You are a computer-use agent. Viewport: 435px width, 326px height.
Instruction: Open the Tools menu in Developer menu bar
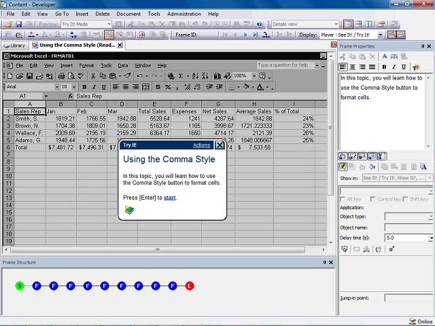coord(154,14)
